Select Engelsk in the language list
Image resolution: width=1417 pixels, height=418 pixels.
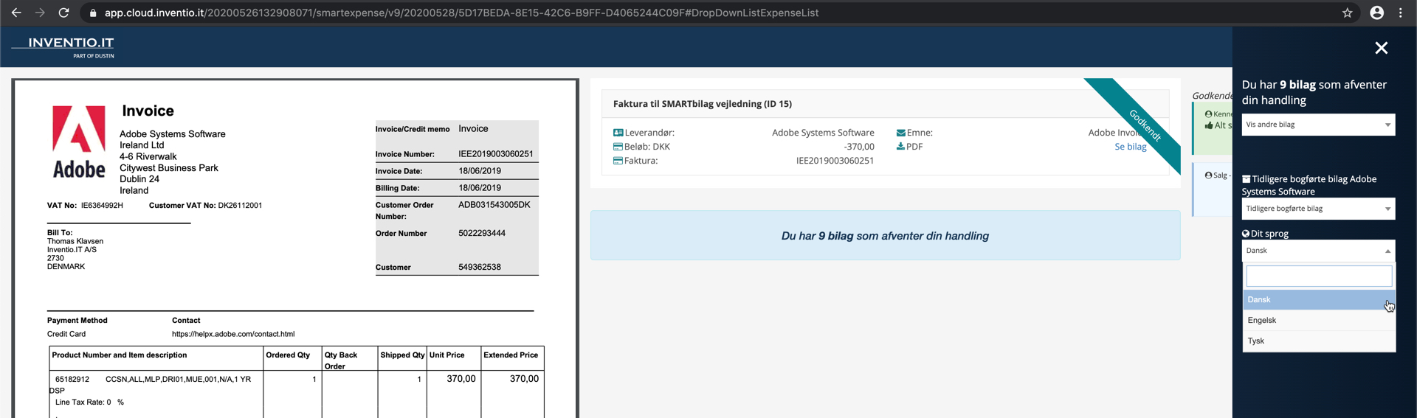coord(1319,320)
